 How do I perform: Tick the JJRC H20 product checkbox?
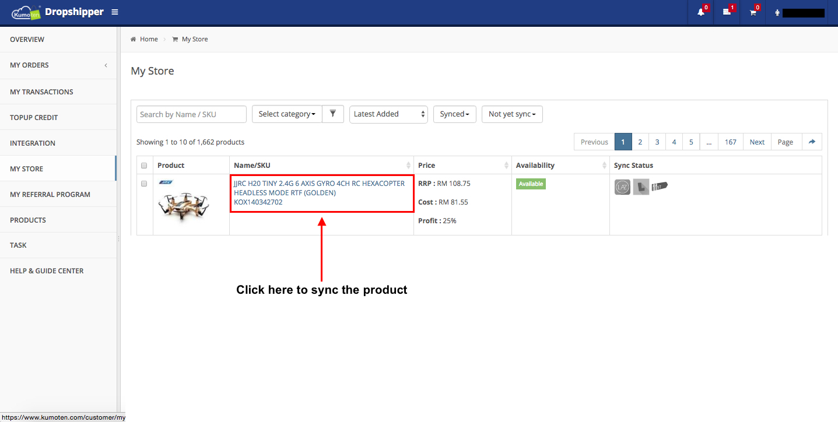pyautogui.click(x=144, y=184)
